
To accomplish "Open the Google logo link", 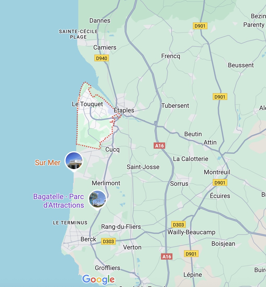I will [x=99, y=279].
